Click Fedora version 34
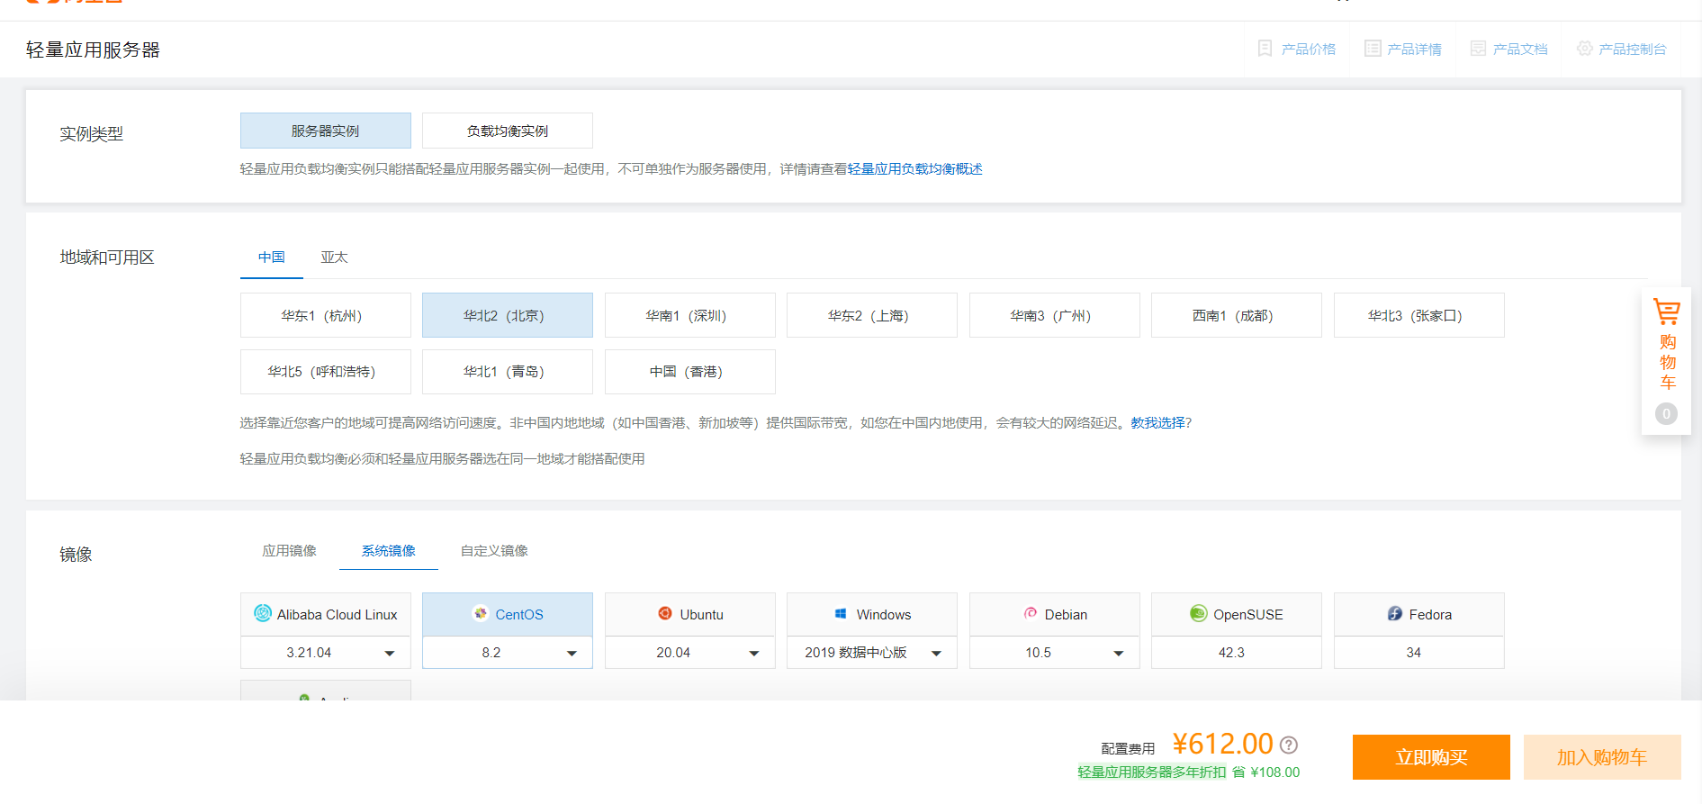This screenshot has height=804, width=1702. tap(1419, 653)
